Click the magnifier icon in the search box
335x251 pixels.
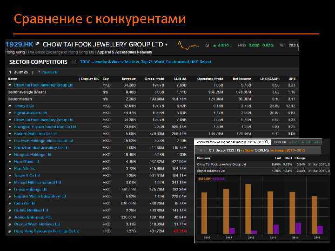pos(267,142)
